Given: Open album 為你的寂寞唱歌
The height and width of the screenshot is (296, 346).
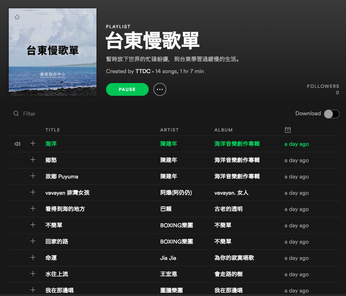Looking at the screenshot, I should tap(234, 258).
